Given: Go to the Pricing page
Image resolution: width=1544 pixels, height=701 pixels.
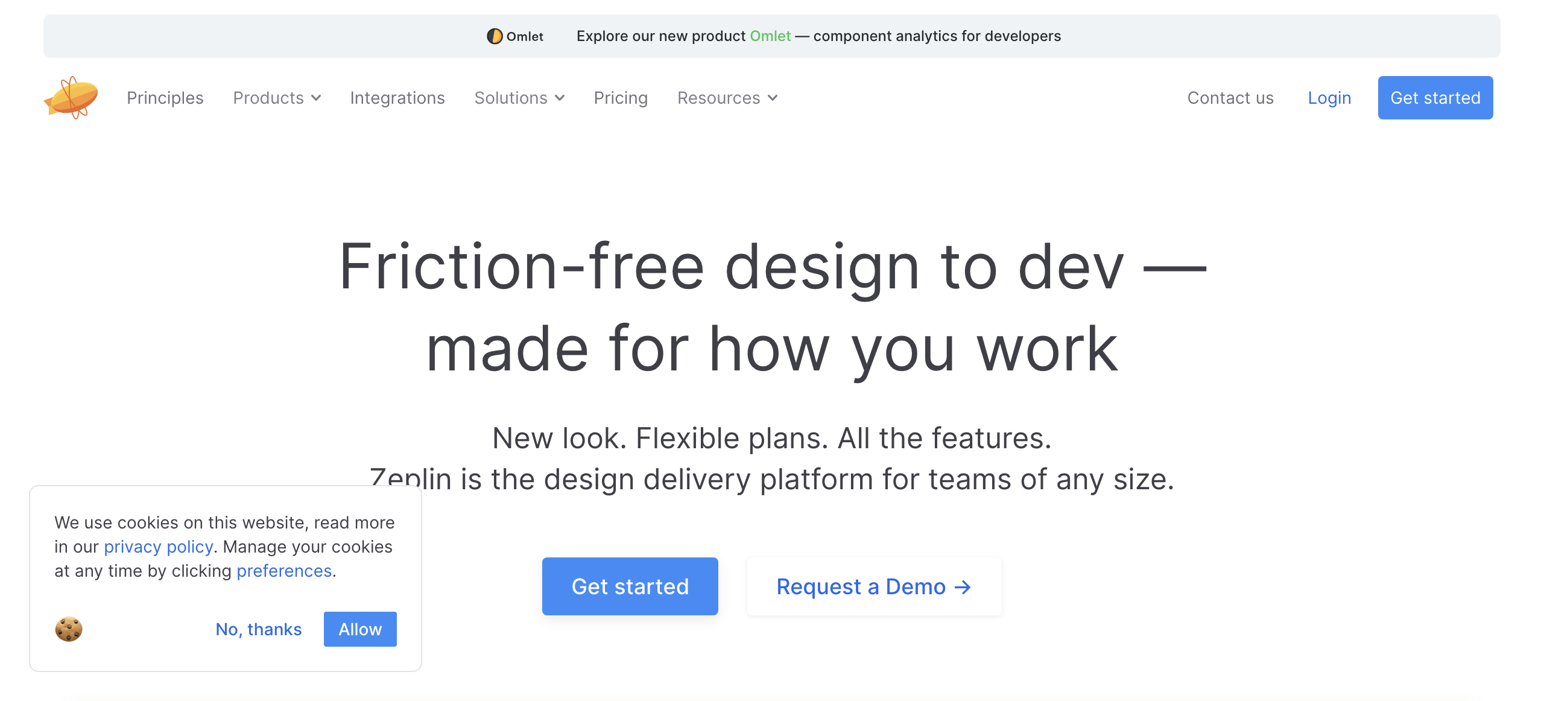Looking at the screenshot, I should tap(621, 98).
